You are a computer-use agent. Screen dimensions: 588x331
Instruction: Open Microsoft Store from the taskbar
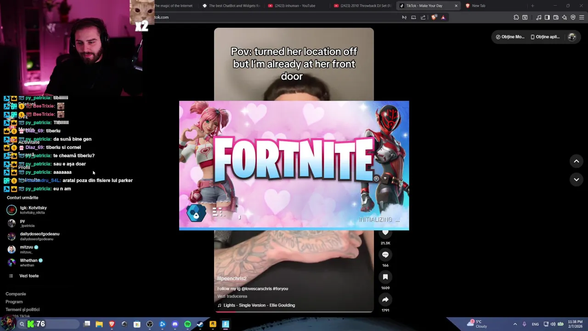click(x=137, y=324)
